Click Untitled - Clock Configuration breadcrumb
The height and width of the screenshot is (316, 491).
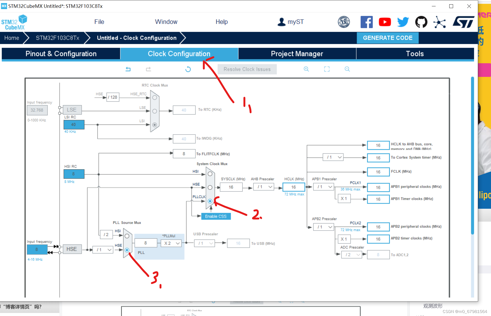click(x=137, y=38)
